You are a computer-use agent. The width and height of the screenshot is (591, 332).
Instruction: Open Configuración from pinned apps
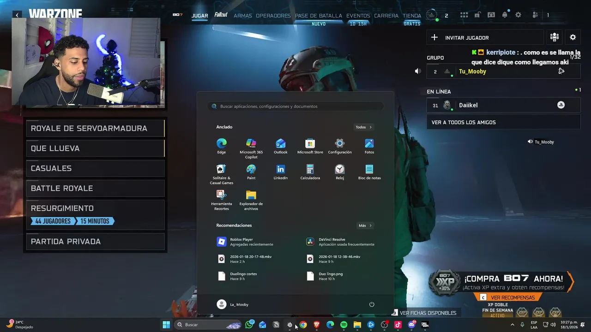click(340, 146)
